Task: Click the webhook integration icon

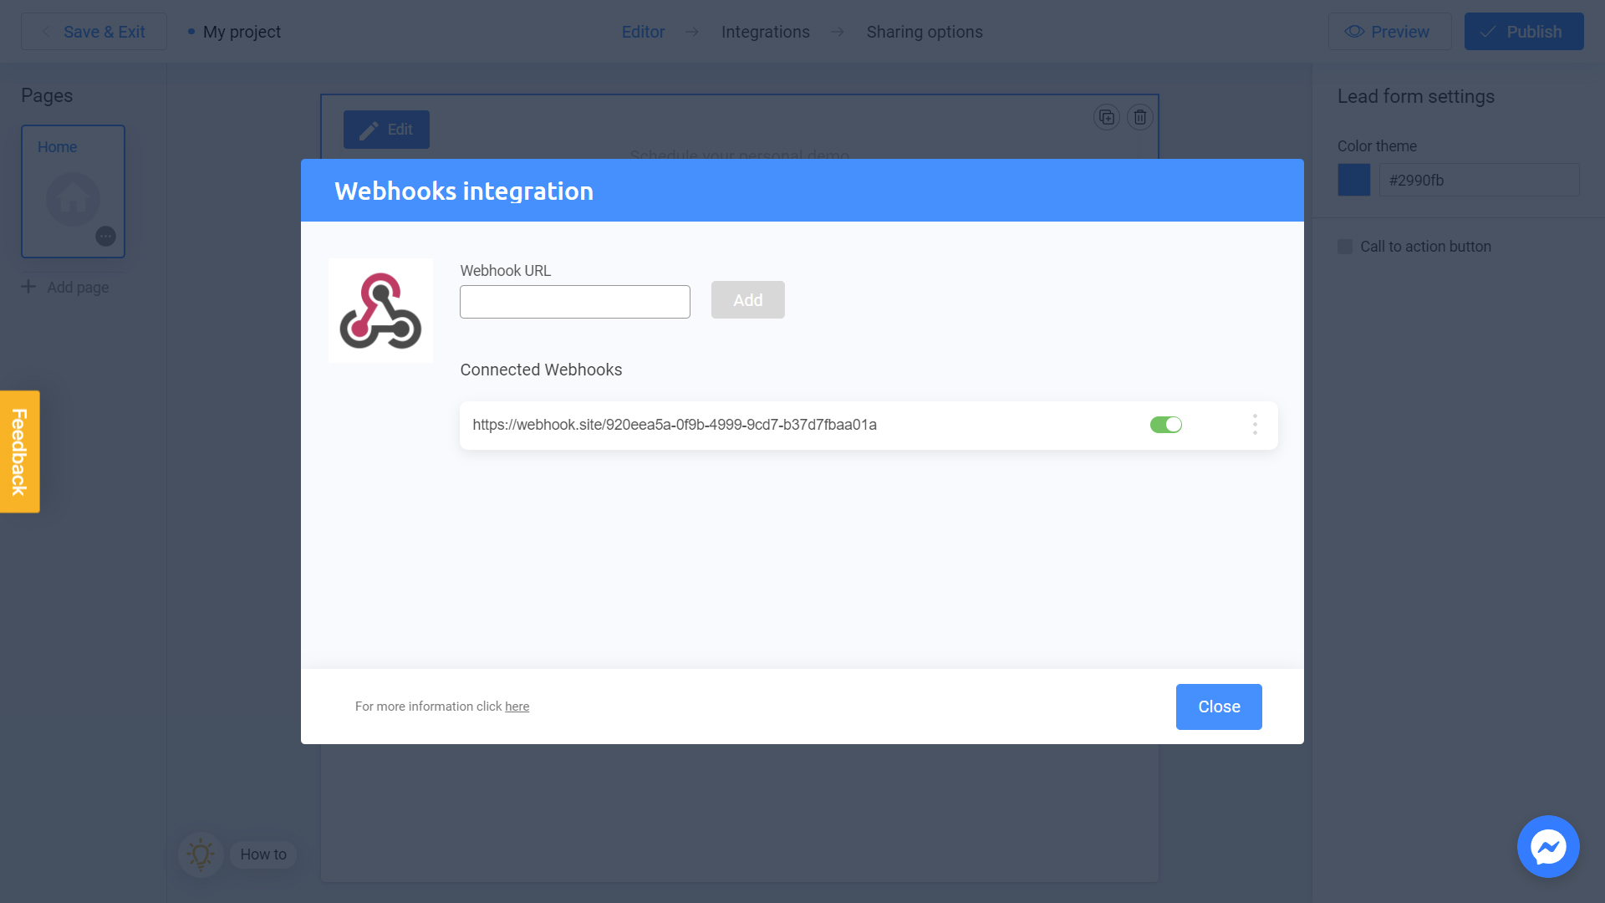Action: [x=378, y=310]
